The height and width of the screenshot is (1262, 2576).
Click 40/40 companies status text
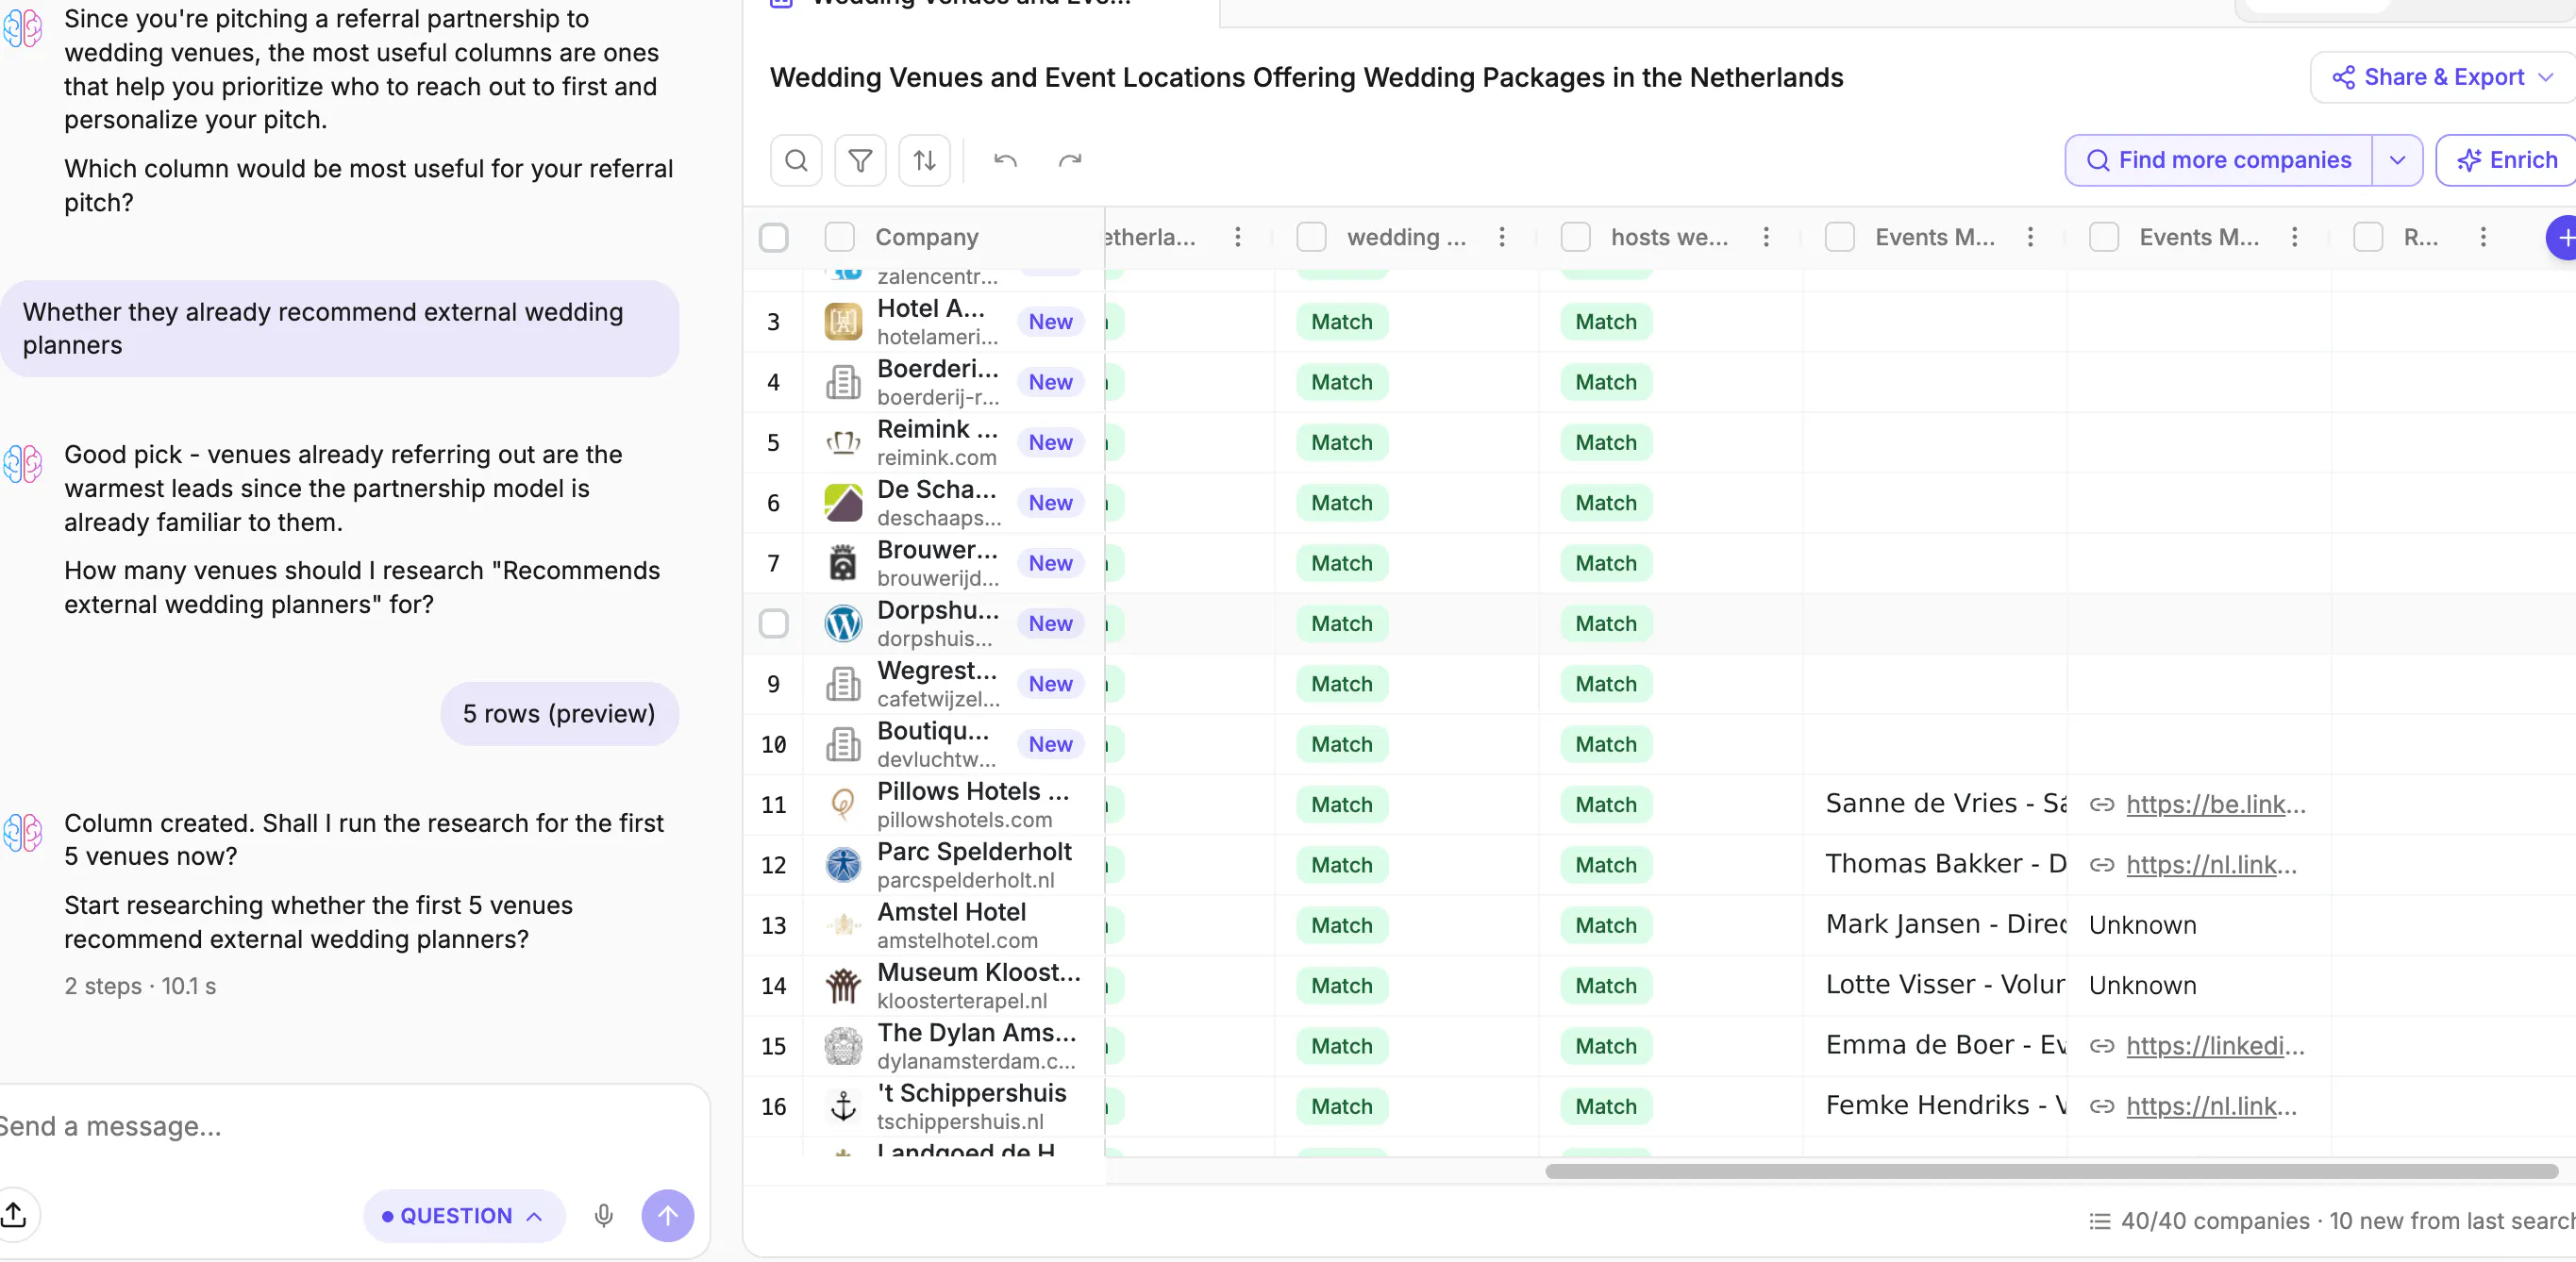[2215, 1220]
